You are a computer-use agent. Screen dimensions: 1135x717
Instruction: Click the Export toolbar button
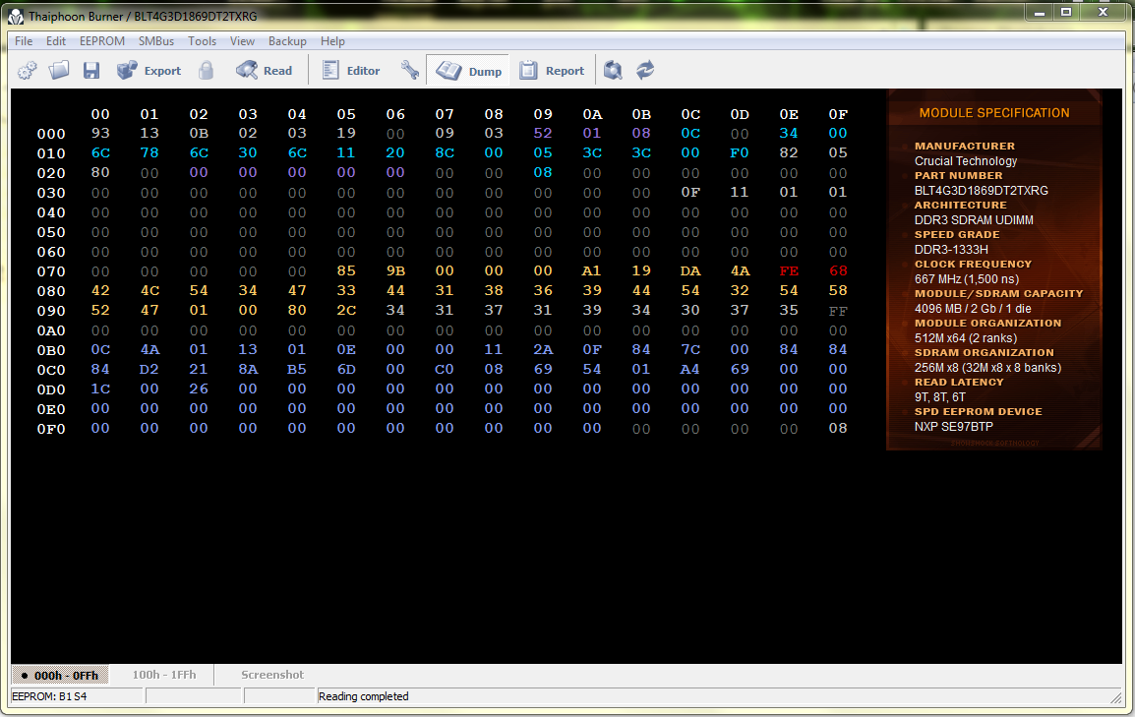pos(149,70)
